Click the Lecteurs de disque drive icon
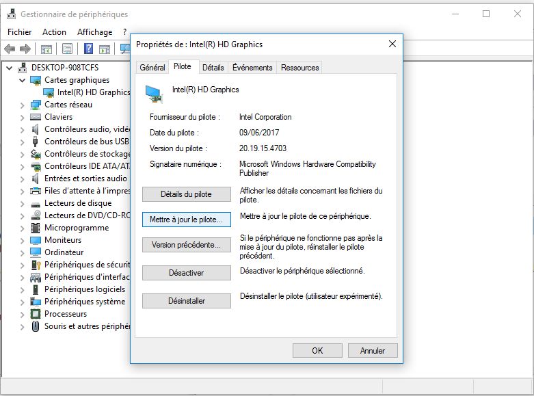 (36, 204)
